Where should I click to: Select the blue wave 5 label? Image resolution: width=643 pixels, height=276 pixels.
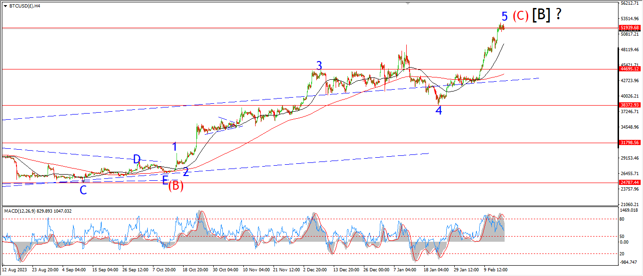[x=504, y=17]
